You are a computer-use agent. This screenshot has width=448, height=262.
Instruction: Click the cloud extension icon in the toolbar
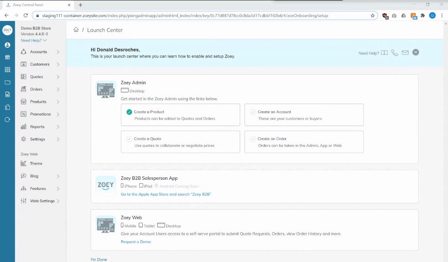(x=404, y=16)
